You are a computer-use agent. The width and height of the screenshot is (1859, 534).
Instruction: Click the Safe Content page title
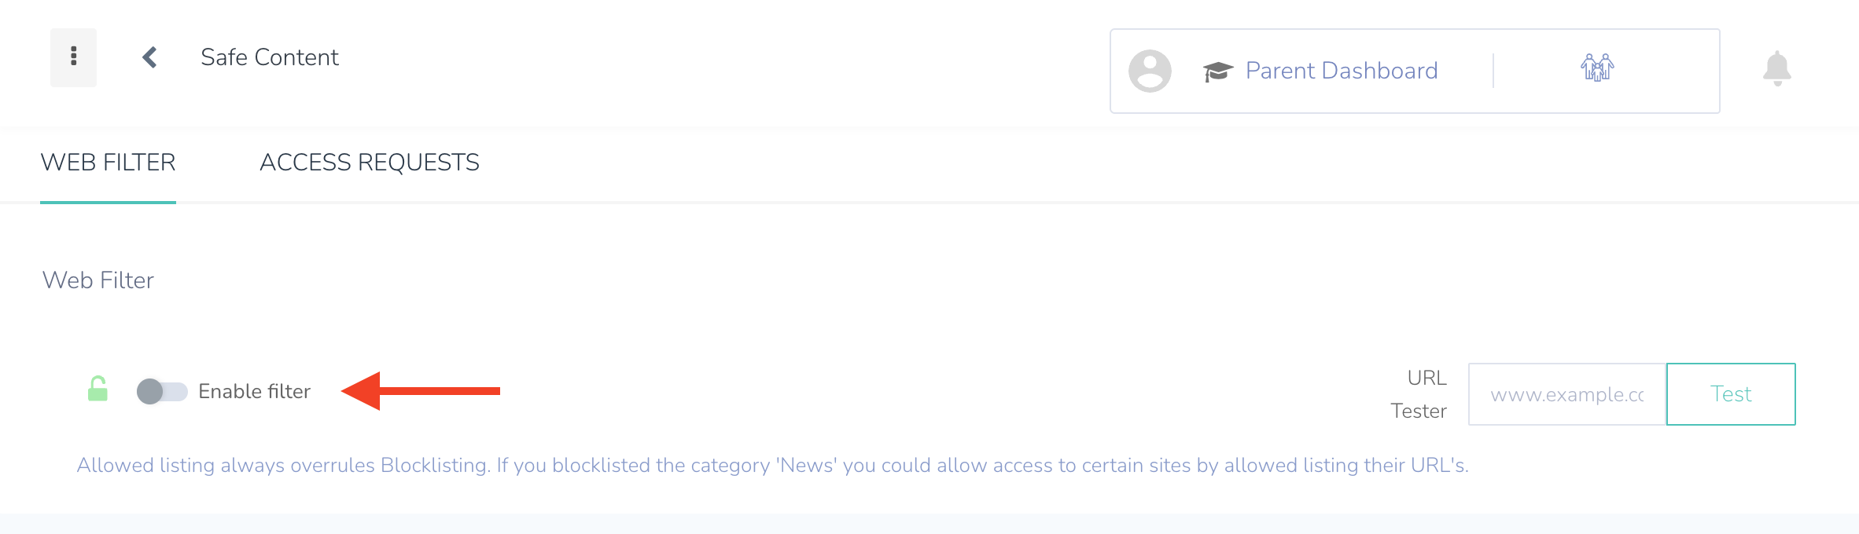pyautogui.click(x=269, y=57)
